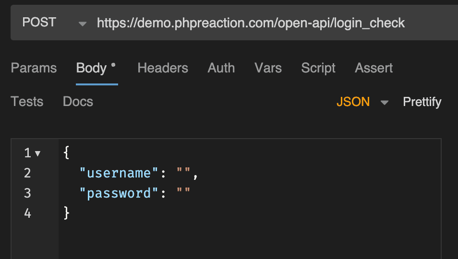Collapse the JSON object fold arrow on line 1
The image size is (458, 259).
point(38,153)
